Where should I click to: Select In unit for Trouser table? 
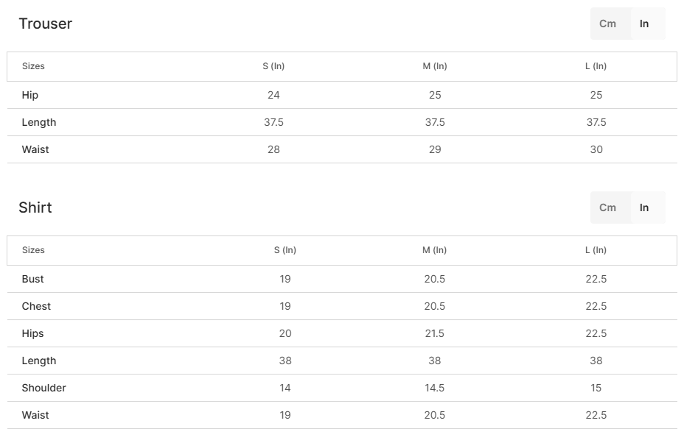tap(644, 24)
